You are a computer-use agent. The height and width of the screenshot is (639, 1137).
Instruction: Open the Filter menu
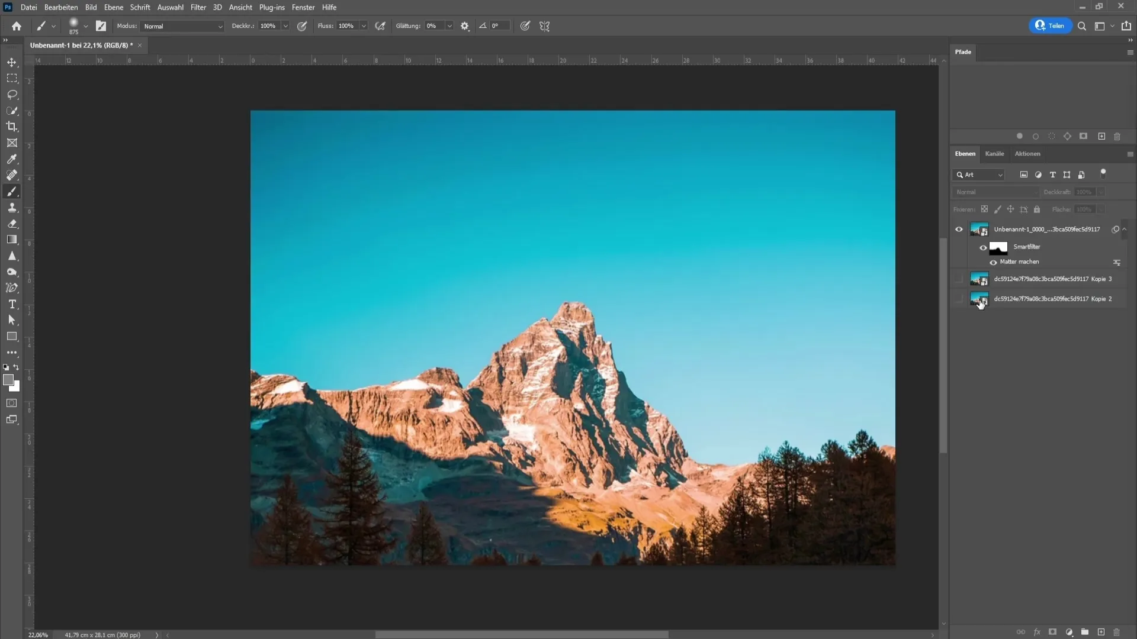click(x=198, y=7)
